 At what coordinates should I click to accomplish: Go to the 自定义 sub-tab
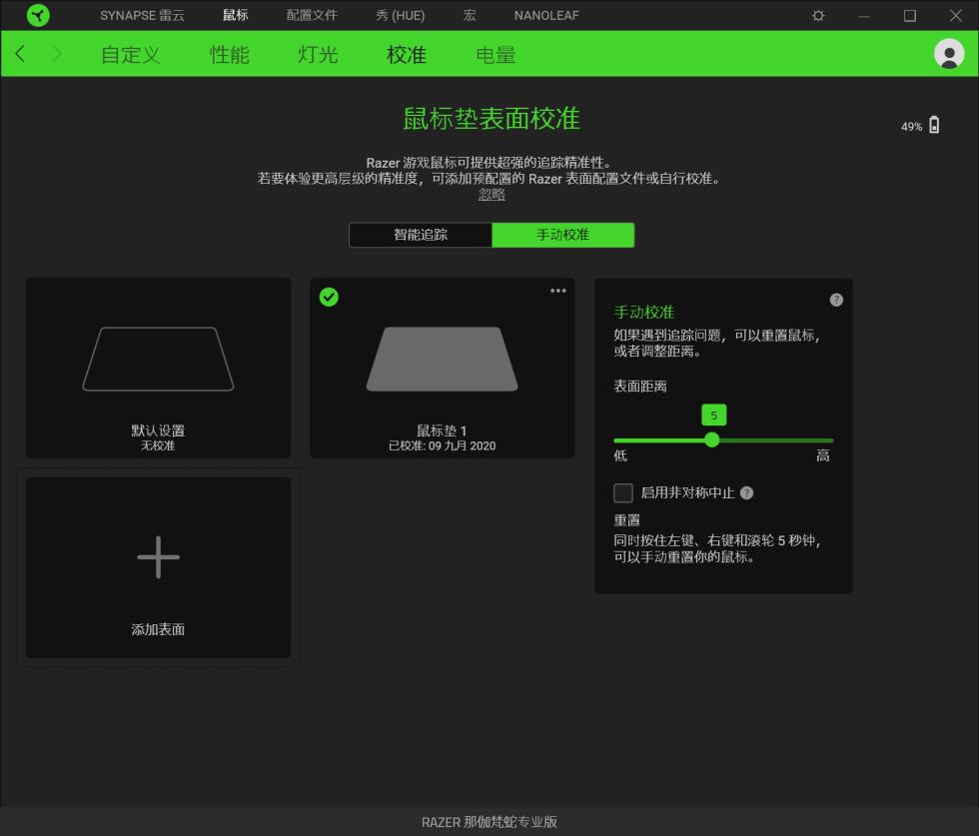tap(131, 55)
